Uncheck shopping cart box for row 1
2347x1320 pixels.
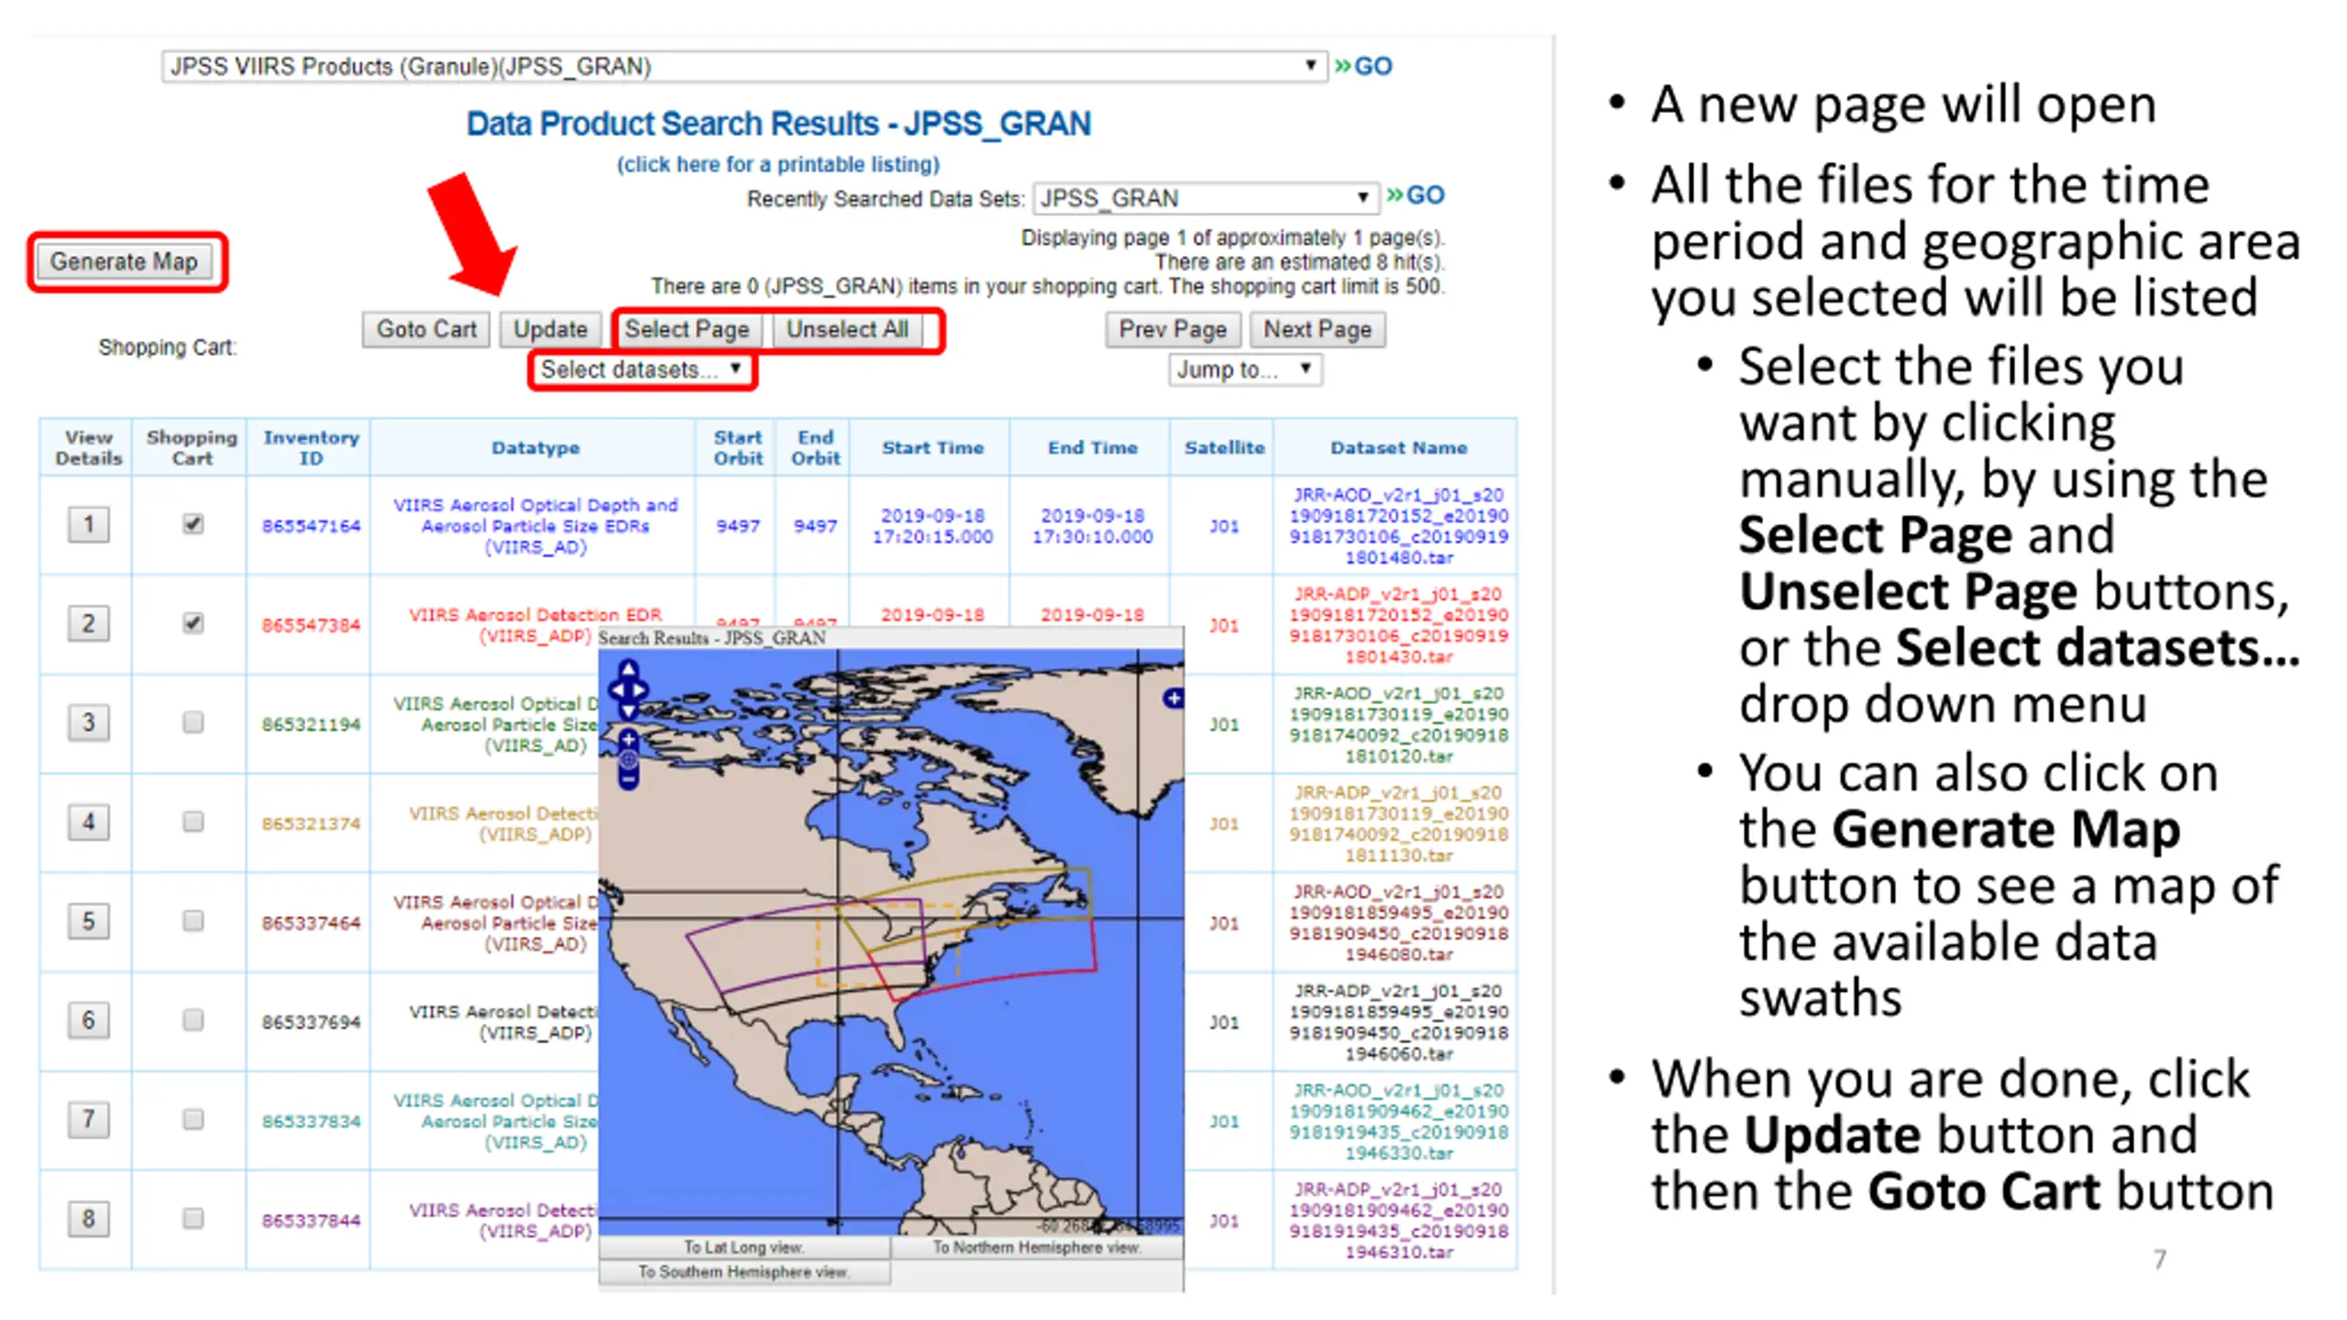click(193, 524)
